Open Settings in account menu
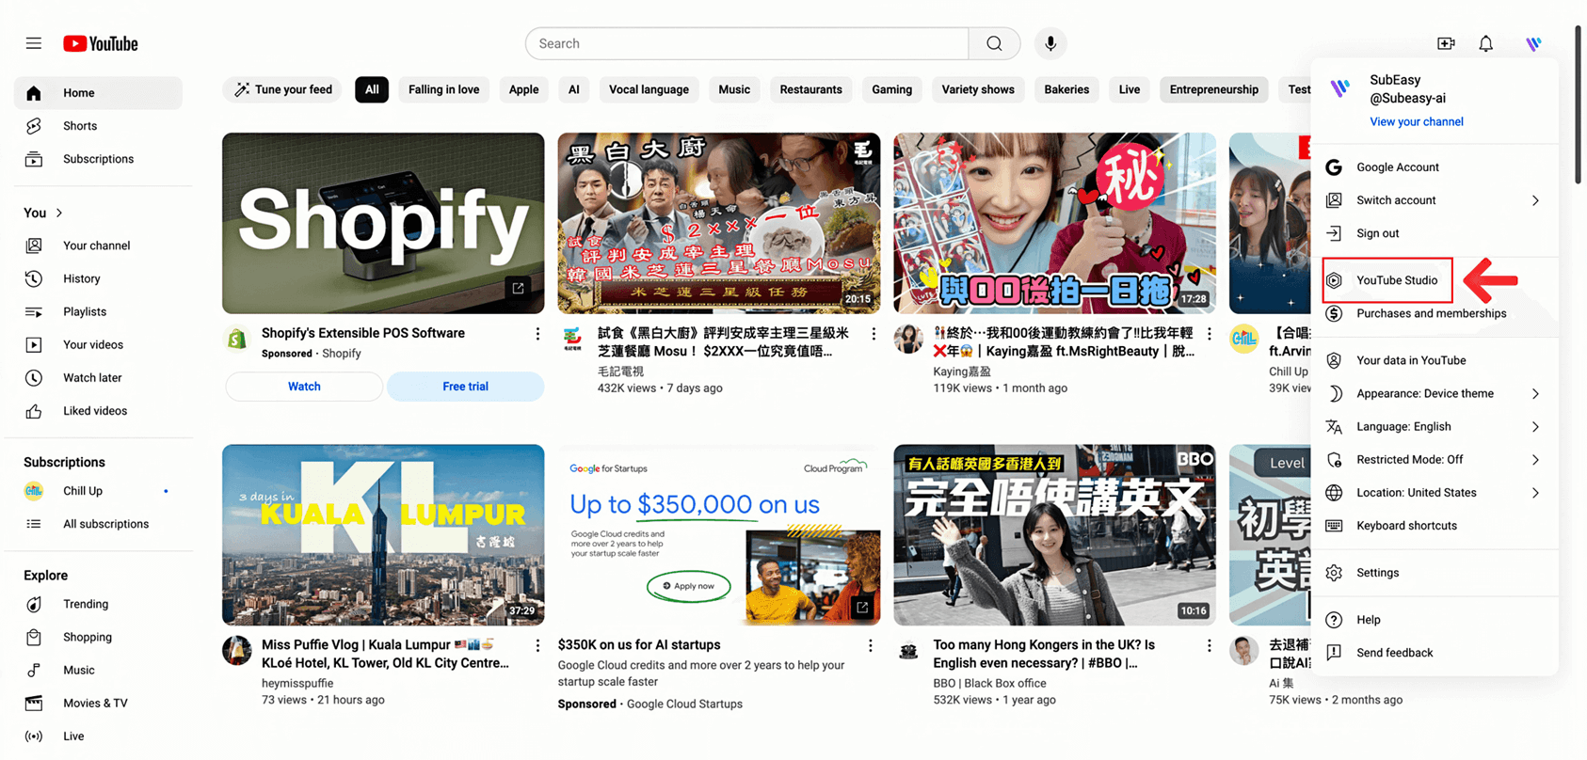The image size is (1587, 760). click(x=1435, y=573)
